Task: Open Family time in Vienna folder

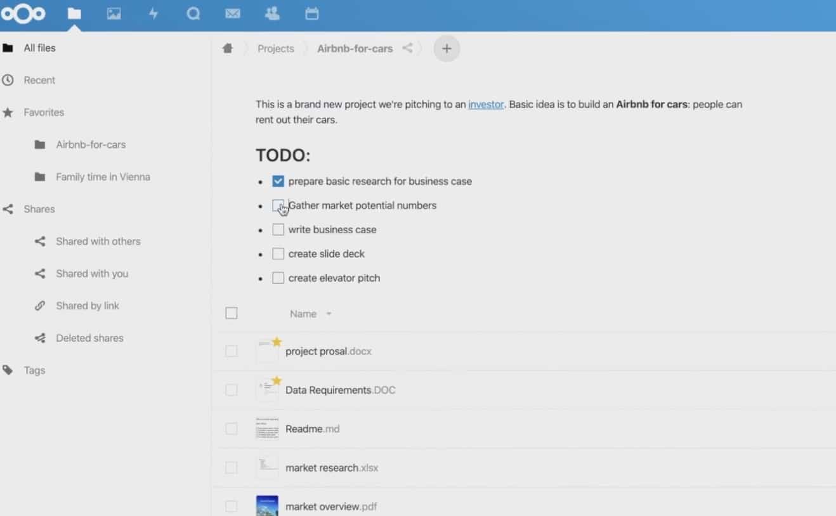Action: click(103, 177)
